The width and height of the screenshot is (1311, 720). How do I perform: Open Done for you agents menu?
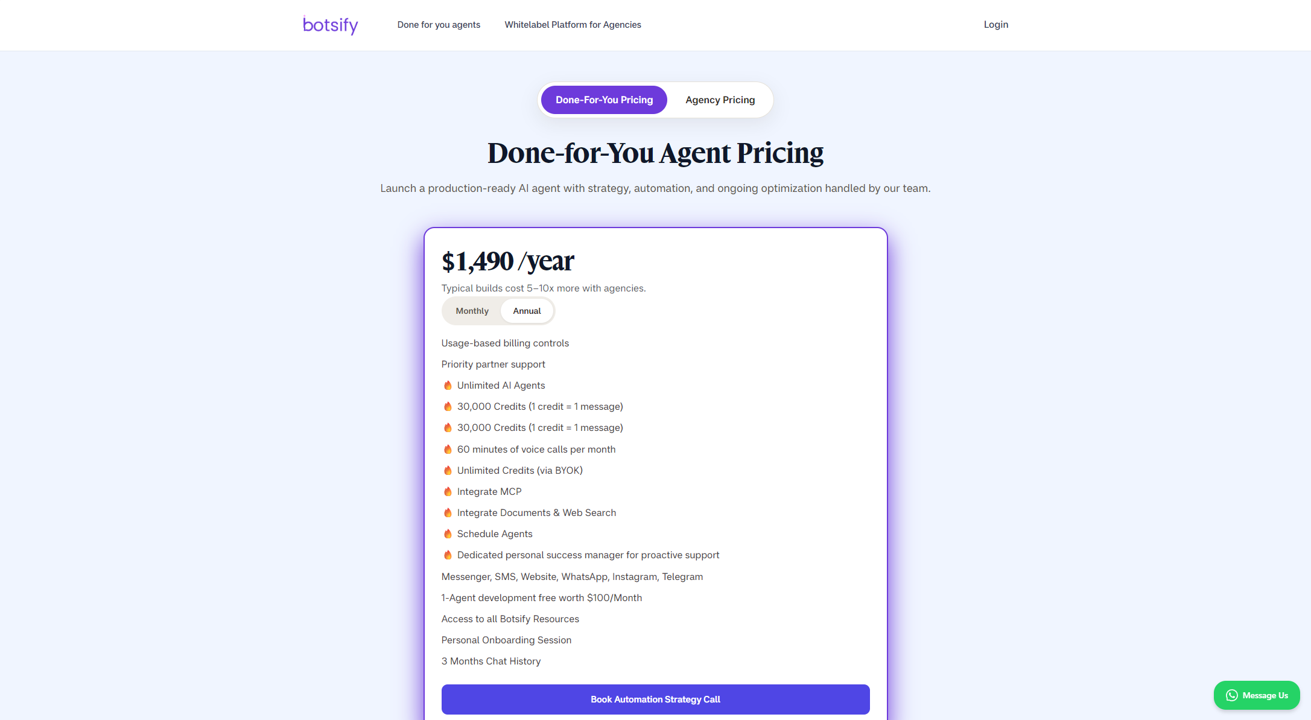pos(439,25)
